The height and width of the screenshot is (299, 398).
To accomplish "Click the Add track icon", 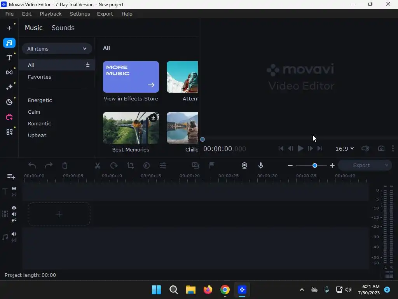I will (11, 176).
